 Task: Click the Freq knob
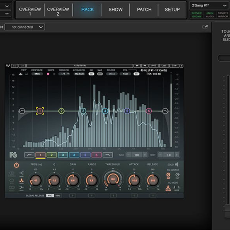35,180
